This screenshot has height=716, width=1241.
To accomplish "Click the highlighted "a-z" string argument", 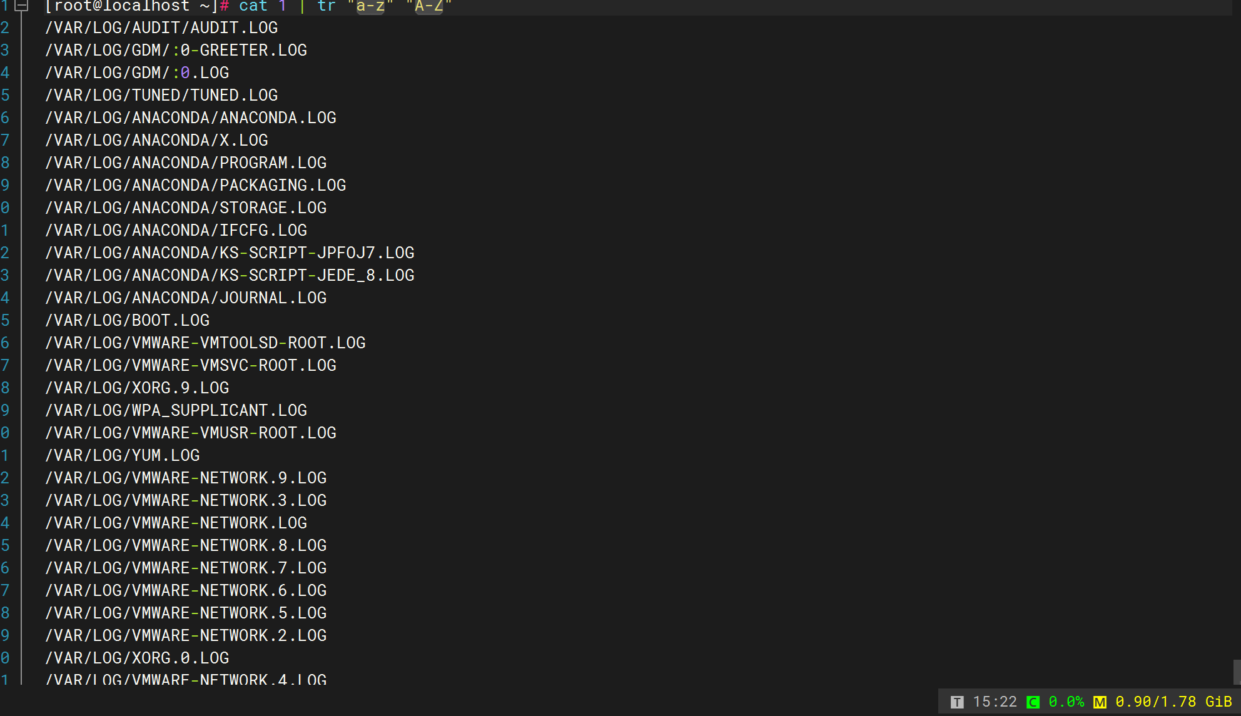I will 370,6.
